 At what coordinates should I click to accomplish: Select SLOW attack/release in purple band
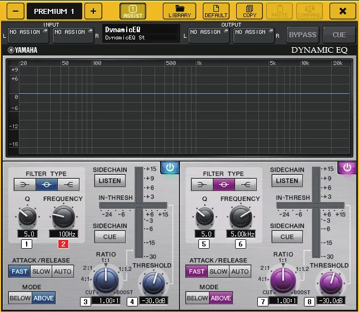tap(218, 271)
